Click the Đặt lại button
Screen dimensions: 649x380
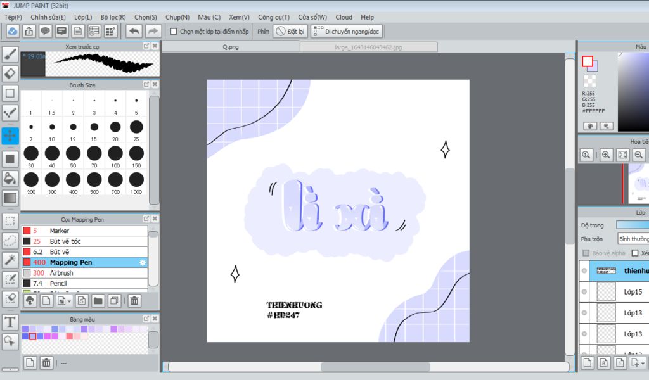pyautogui.click(x=290, y=32)
